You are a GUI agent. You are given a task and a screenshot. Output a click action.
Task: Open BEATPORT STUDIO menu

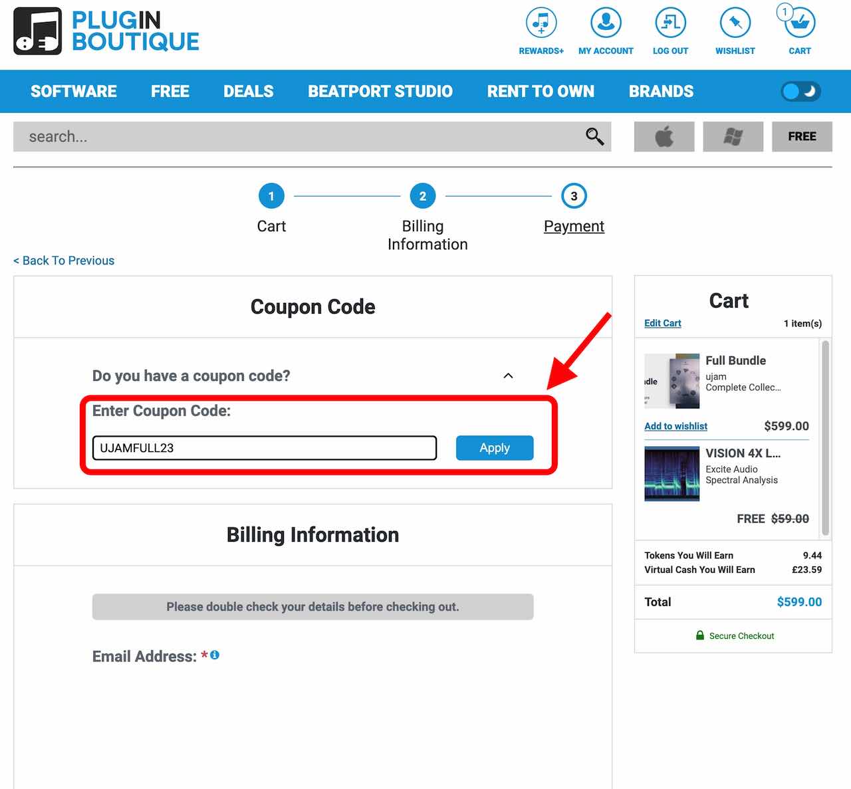(x=380, y=91)
